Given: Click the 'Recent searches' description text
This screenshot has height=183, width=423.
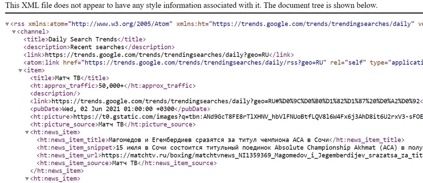Looking at the screenshot, I should point(97,47).
